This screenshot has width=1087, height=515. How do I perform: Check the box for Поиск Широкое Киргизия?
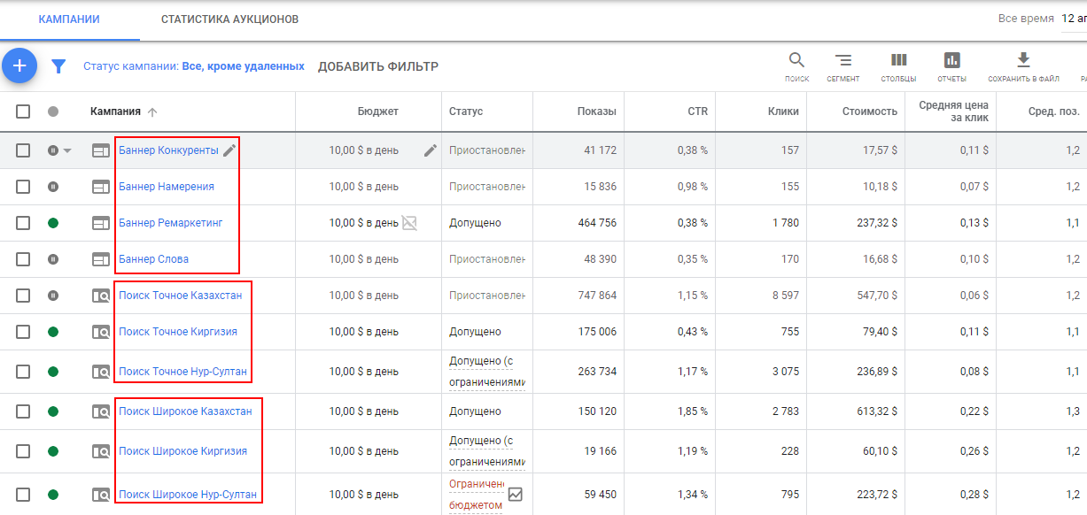[x=23, y=451]
